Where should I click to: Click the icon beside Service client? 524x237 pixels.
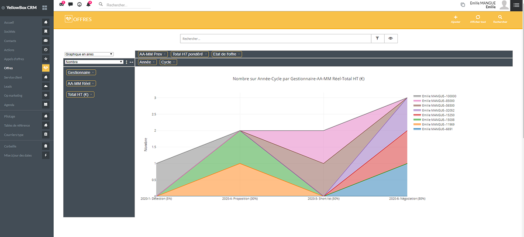(46, 77)
